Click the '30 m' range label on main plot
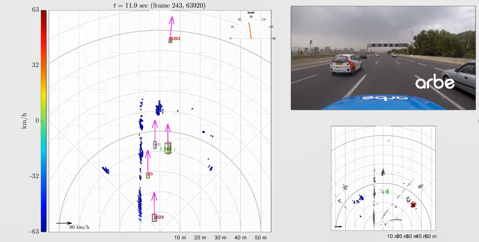The image size is (479, 242). pyautogui.click(x=220, y=237)
